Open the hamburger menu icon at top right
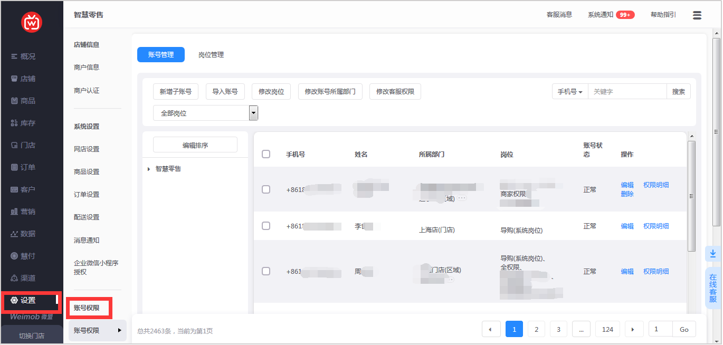723x345 pixels. 697,15
